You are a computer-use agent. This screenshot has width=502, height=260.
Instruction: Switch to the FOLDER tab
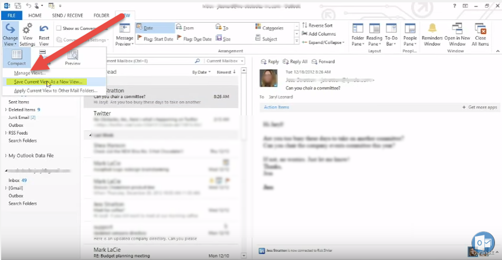pos(101,15)
